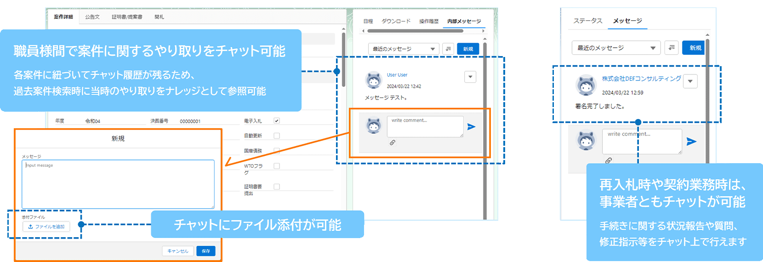Viewport: 763px width, 262px height.
Task: Click the sort icon beside 新規 in 内部メッセージ
Action: tap(448, 49)
